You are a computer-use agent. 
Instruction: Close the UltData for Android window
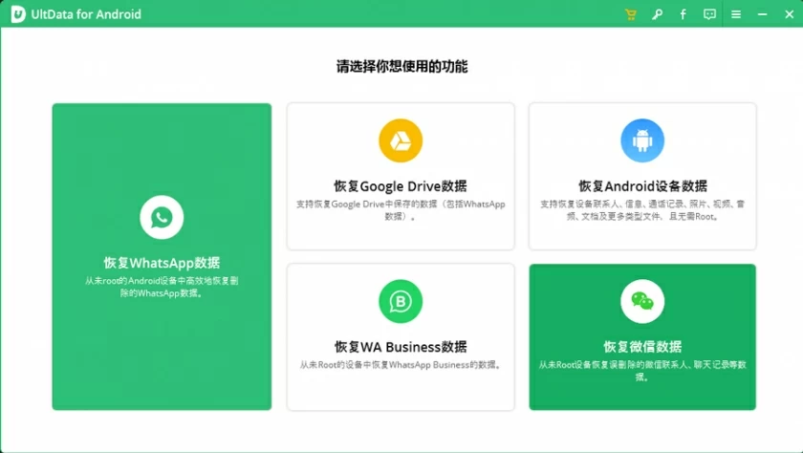pyautogui.click(x=790, y=14)
